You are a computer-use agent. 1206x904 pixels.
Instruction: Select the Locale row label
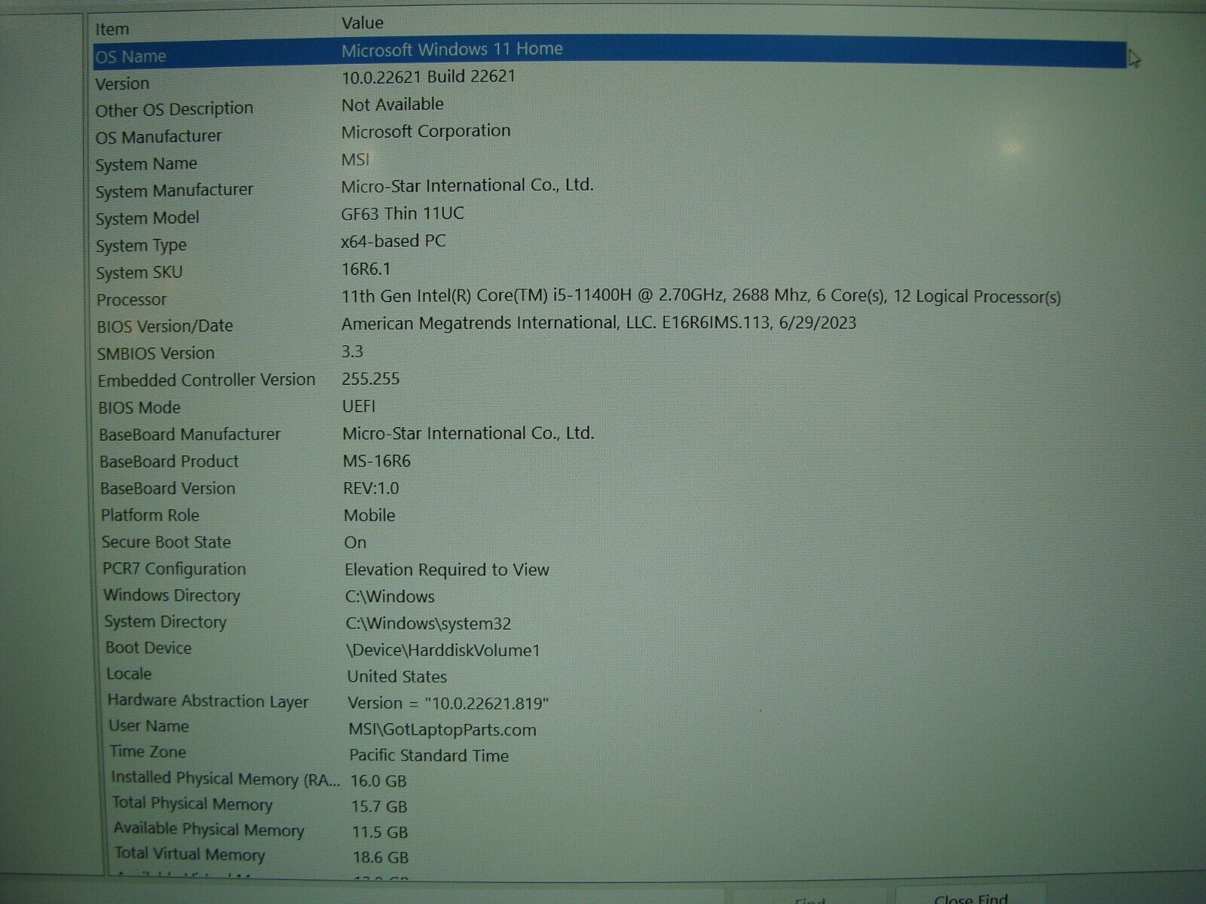pos(129,674)
